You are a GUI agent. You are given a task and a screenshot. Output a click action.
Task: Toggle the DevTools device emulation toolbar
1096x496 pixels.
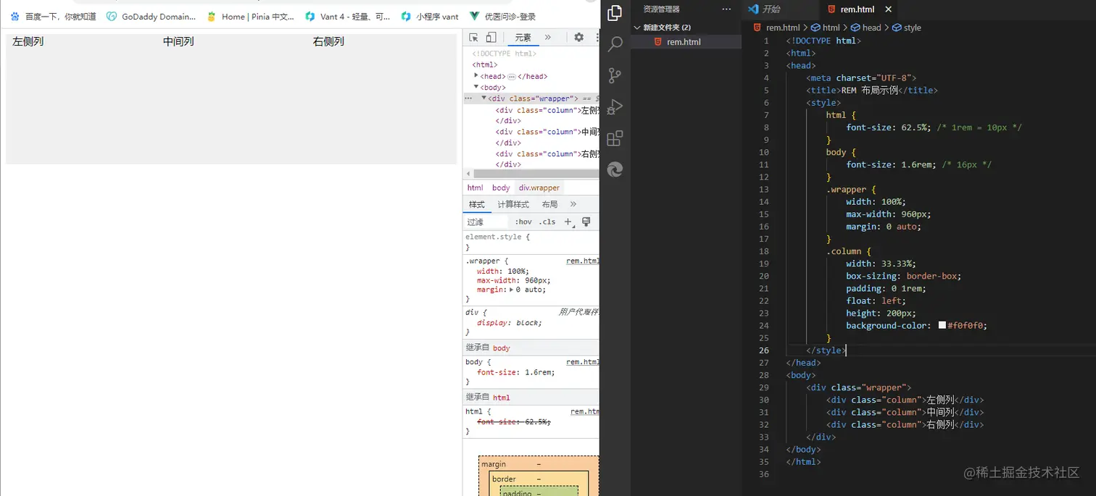pos(491,38)
